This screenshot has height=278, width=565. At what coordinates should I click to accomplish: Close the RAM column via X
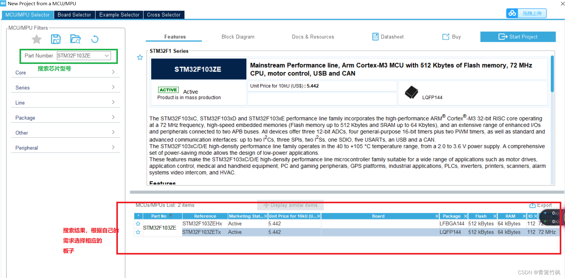point(524,216)
